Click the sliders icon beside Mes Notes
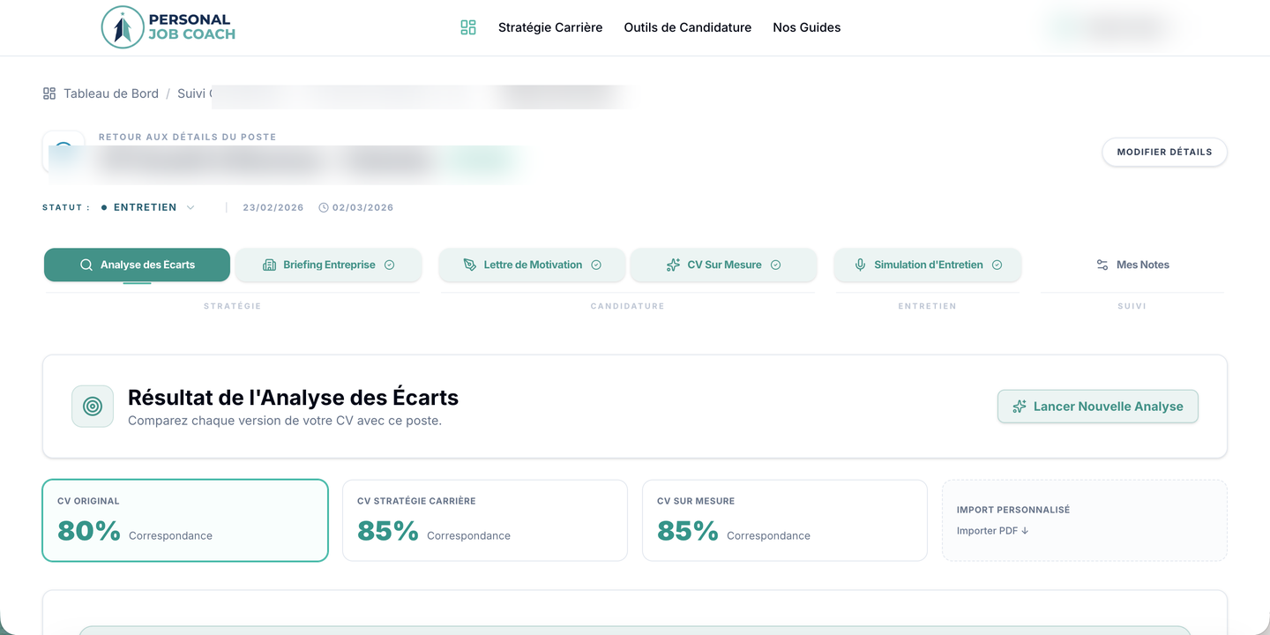Screen dimensions: 1270x635 1102,265
